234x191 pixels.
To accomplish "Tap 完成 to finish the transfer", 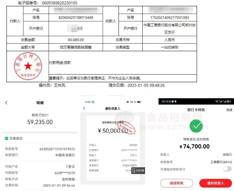I will 229,110.
